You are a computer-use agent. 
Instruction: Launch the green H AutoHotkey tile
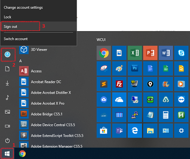point(181,115)
